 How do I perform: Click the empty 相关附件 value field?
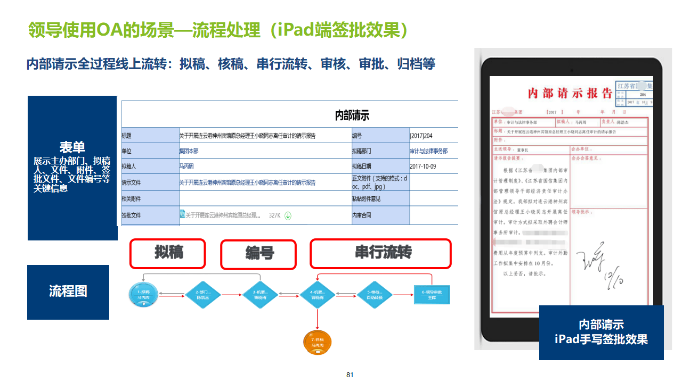(265, 198)
